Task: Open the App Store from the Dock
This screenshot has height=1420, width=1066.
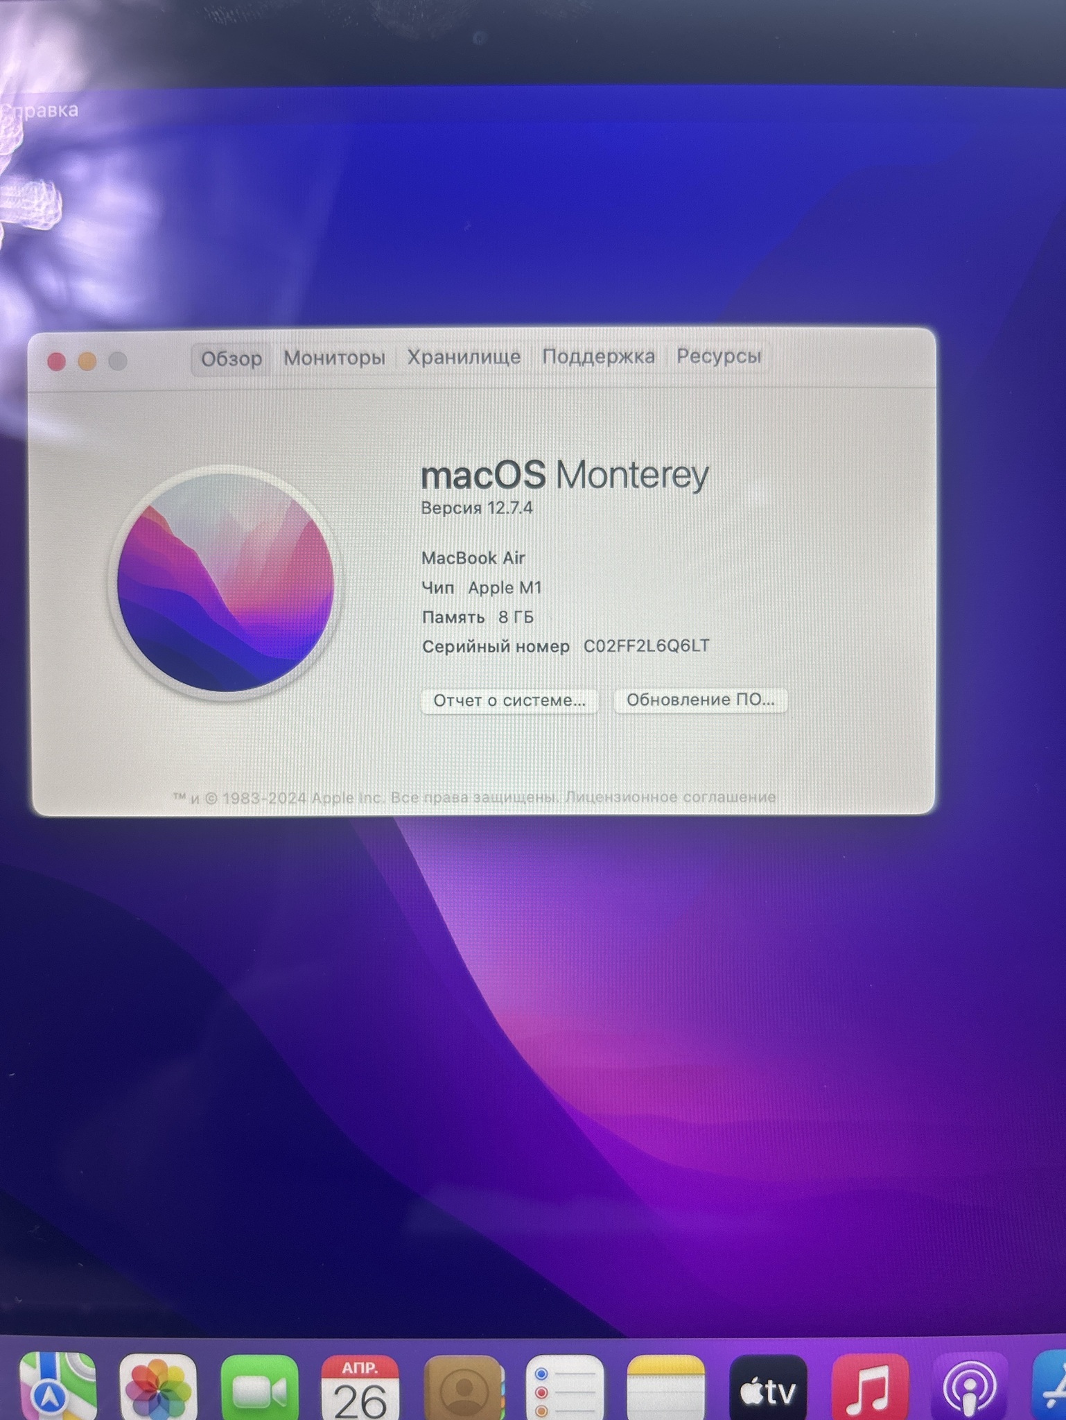Action: coord(1050,1385)
